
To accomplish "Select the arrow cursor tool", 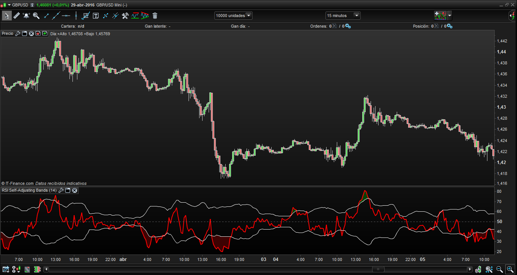I will point(6,16).
